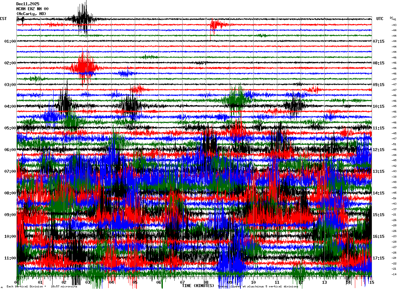
Task: Click minute 13 on the time axis
Action: [x=324, y=282]
